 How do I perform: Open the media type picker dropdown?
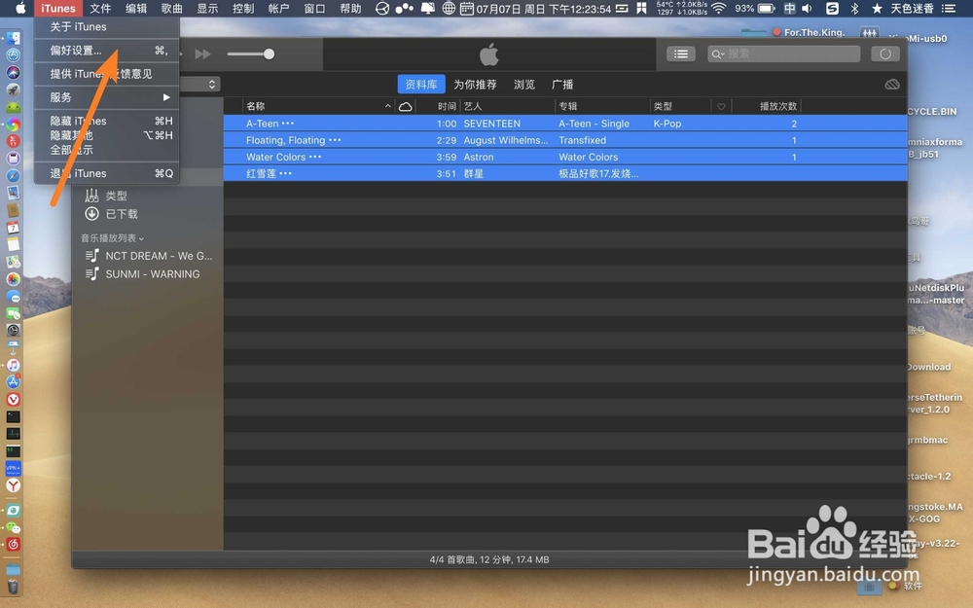click(199, 84)
